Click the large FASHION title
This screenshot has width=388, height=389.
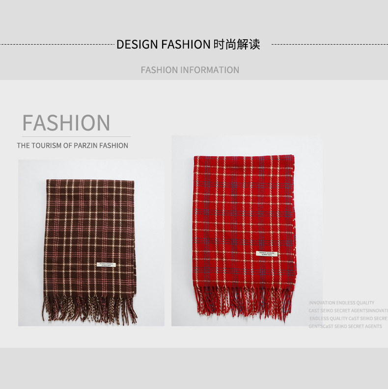point(66,123)
